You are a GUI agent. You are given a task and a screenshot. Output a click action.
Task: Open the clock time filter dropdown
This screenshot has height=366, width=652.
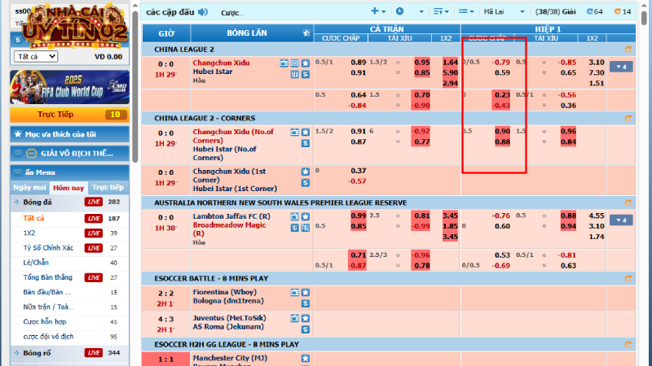click(x=410, y=11)
